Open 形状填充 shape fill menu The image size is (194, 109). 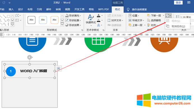(x=73, y=16)
